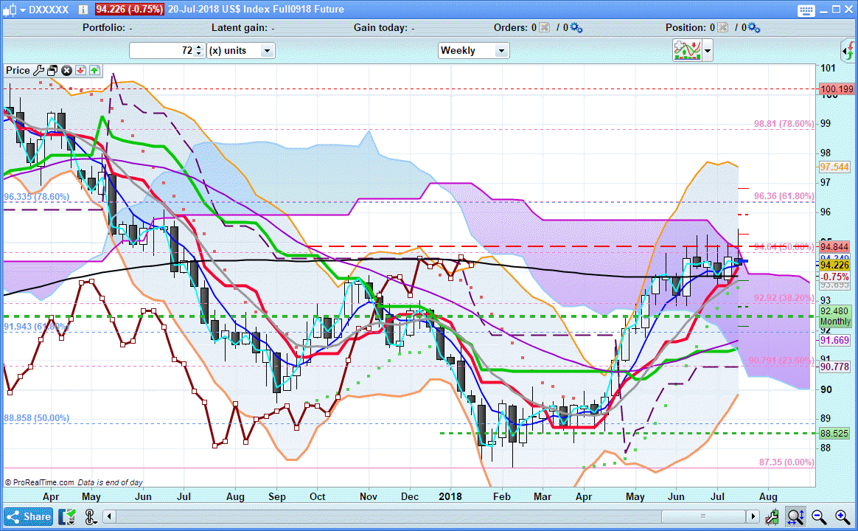Click the duplicate panel icon beside Price
This screenshot has height=531, width=858.
(x=52, y=70)
